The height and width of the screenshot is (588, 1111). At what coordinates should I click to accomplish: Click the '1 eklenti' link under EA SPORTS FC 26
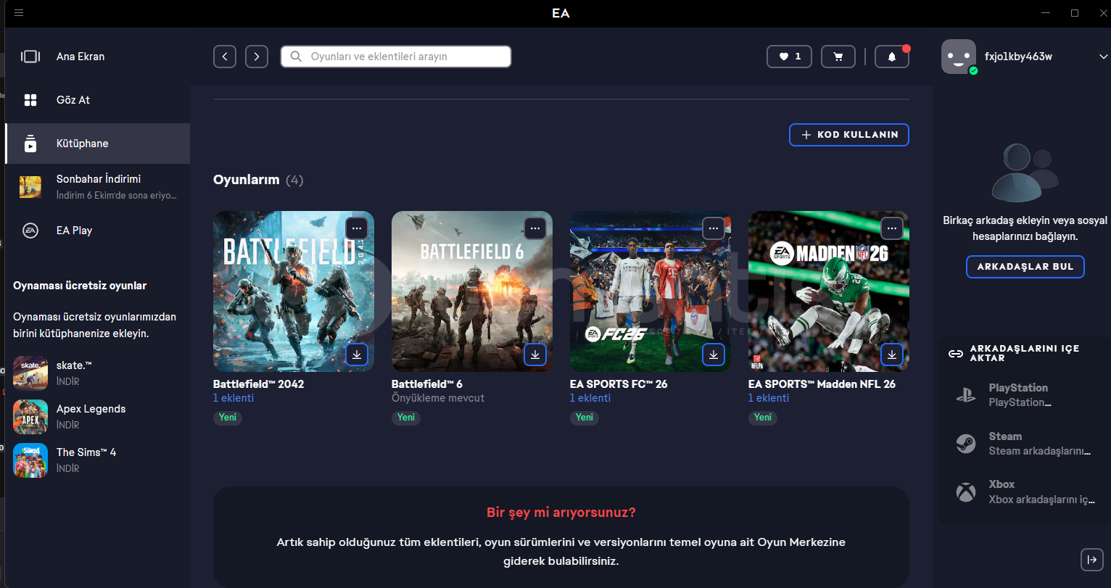pyautogui.click(x=590, y=398)
